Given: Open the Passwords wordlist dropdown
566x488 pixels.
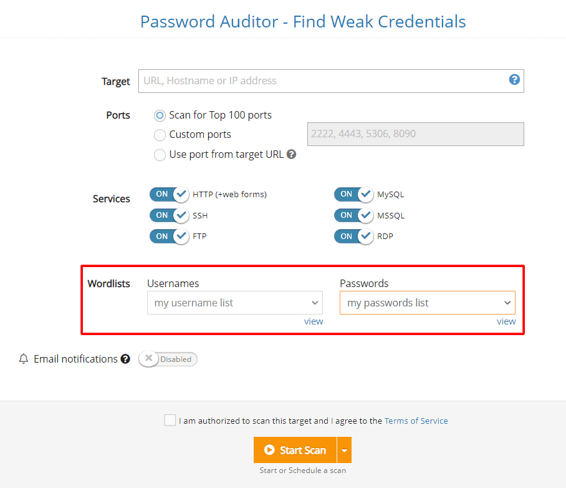Looking at the screenshot, I should tap(427, 303).
